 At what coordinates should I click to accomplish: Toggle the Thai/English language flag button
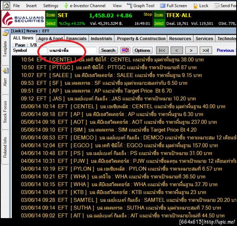click(125, 50)
